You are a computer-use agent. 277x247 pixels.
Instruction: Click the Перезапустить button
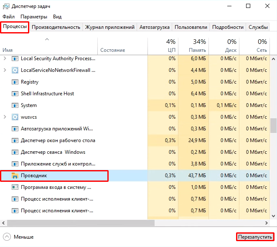coord(255,237)
